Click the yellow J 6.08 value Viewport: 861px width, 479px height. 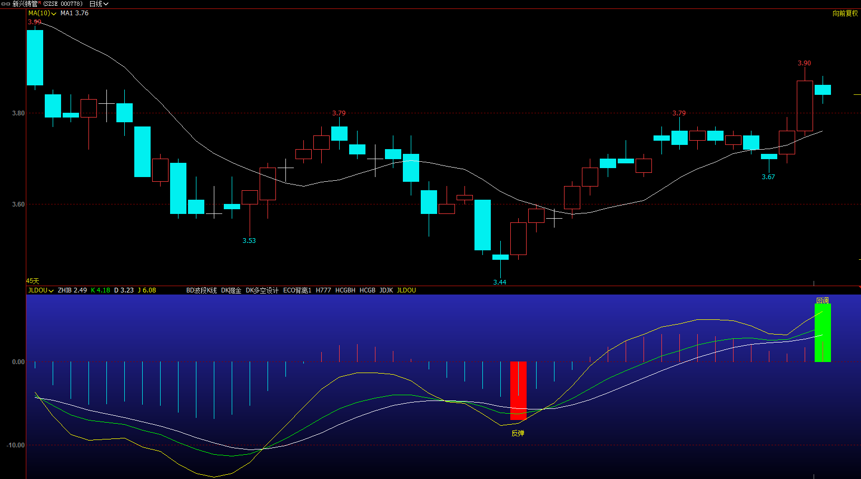click(147, 290)
